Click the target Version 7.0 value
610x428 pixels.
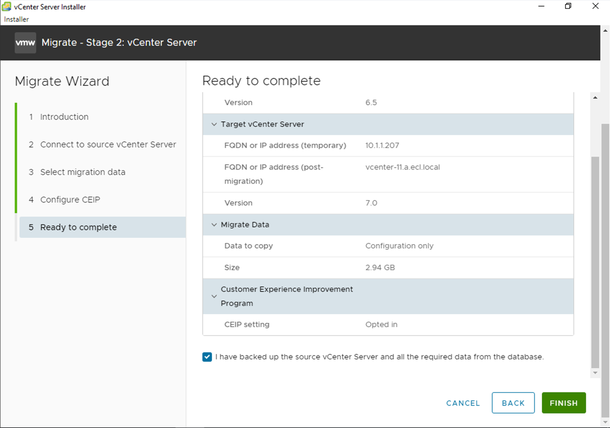click(x=371, y=203)
